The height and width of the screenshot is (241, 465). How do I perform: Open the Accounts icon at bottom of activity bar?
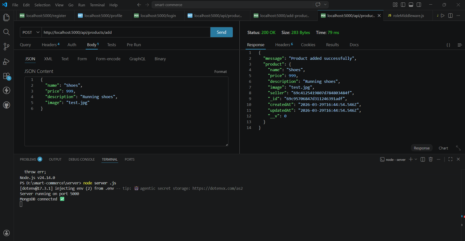(x=7, y=233)
